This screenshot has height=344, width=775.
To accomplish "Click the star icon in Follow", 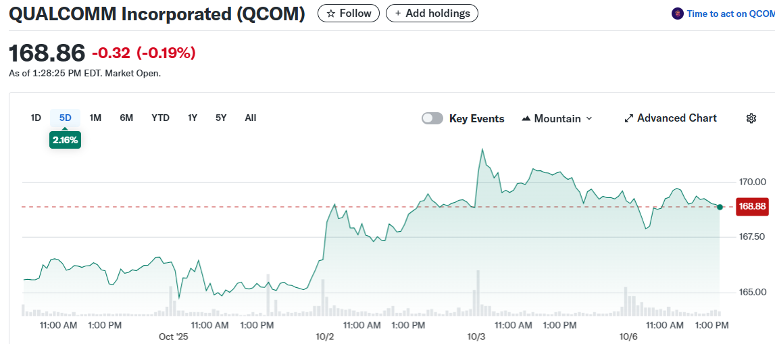I will [x=330, y=14].
